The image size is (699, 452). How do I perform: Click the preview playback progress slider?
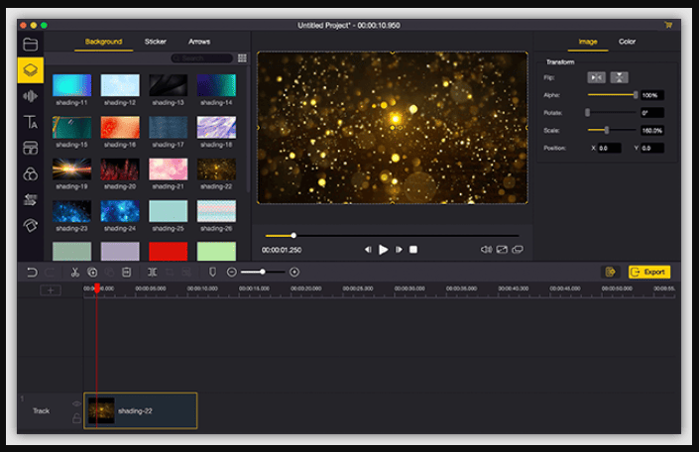[392, 235]
